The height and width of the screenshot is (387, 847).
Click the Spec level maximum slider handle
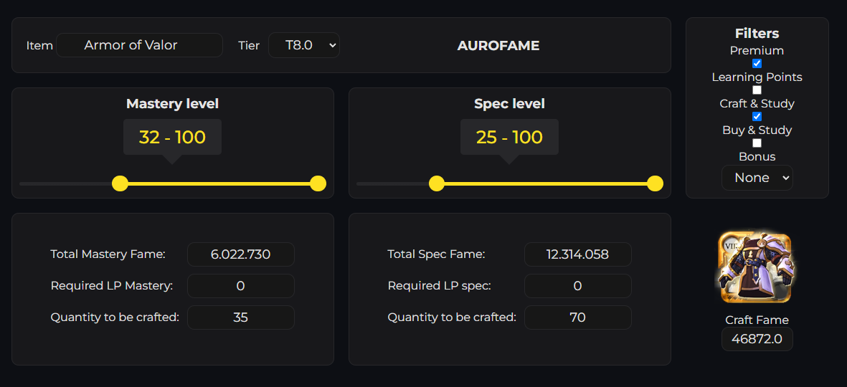(655, 183)
